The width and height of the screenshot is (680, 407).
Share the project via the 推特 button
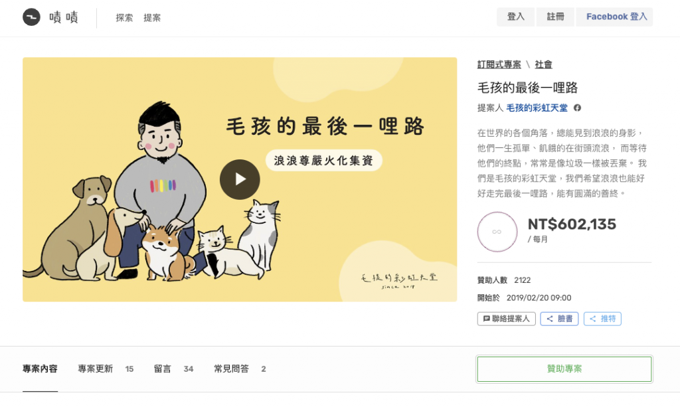(x=602, y=319)
